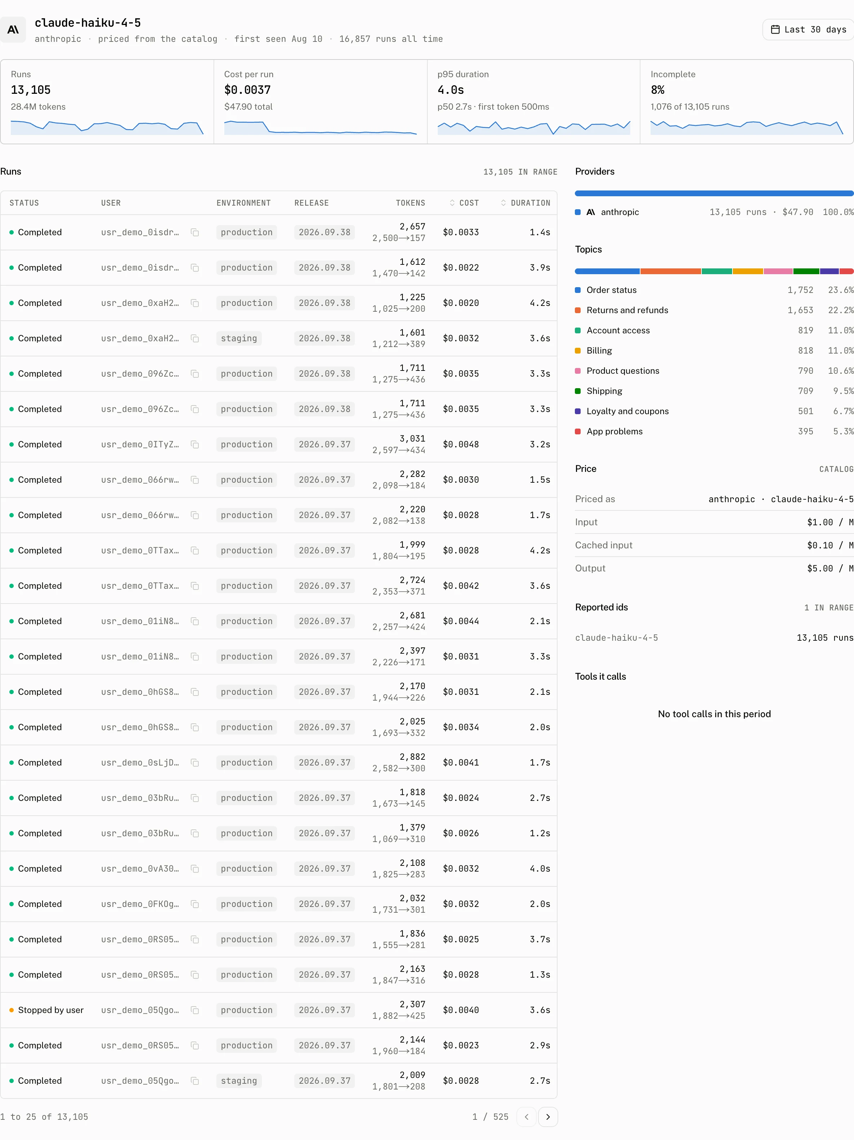The image size is (854, 1140).
Task: Select the Loyalty and coupons topic row
Action: point(714,411)
